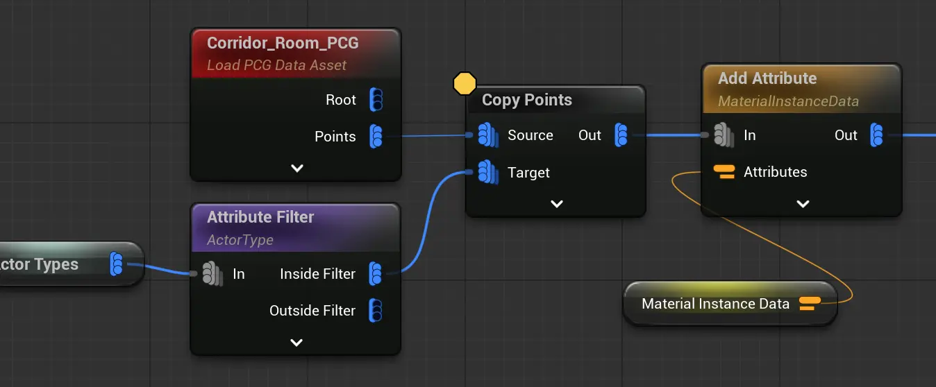Click the Target input pin on Copy Points
936x387 pixels.
point(488,172)
